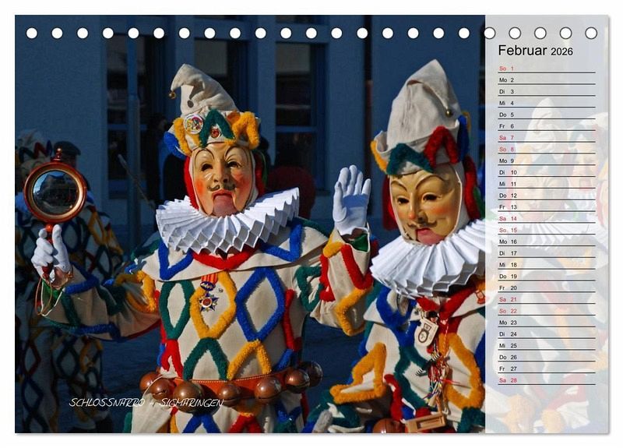Select the "Do 5" date row
This screenshot has width=623, height=448.
[546, 115]
